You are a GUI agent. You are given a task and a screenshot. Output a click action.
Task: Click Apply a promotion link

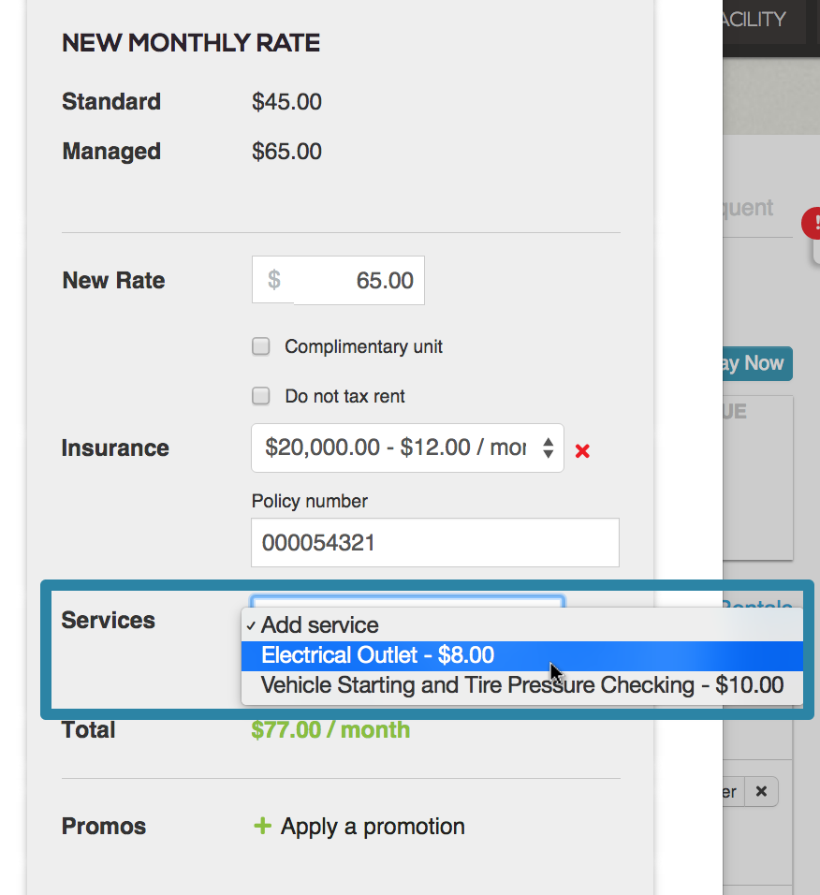click(373, 827)
